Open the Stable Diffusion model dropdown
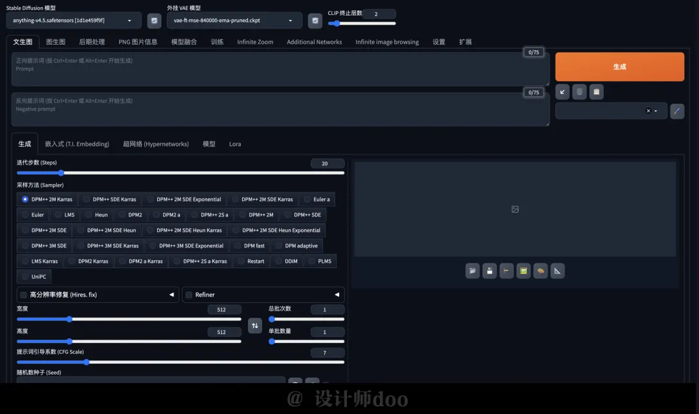The height and width of the screenshot is (414, 699). coord(73,21)
